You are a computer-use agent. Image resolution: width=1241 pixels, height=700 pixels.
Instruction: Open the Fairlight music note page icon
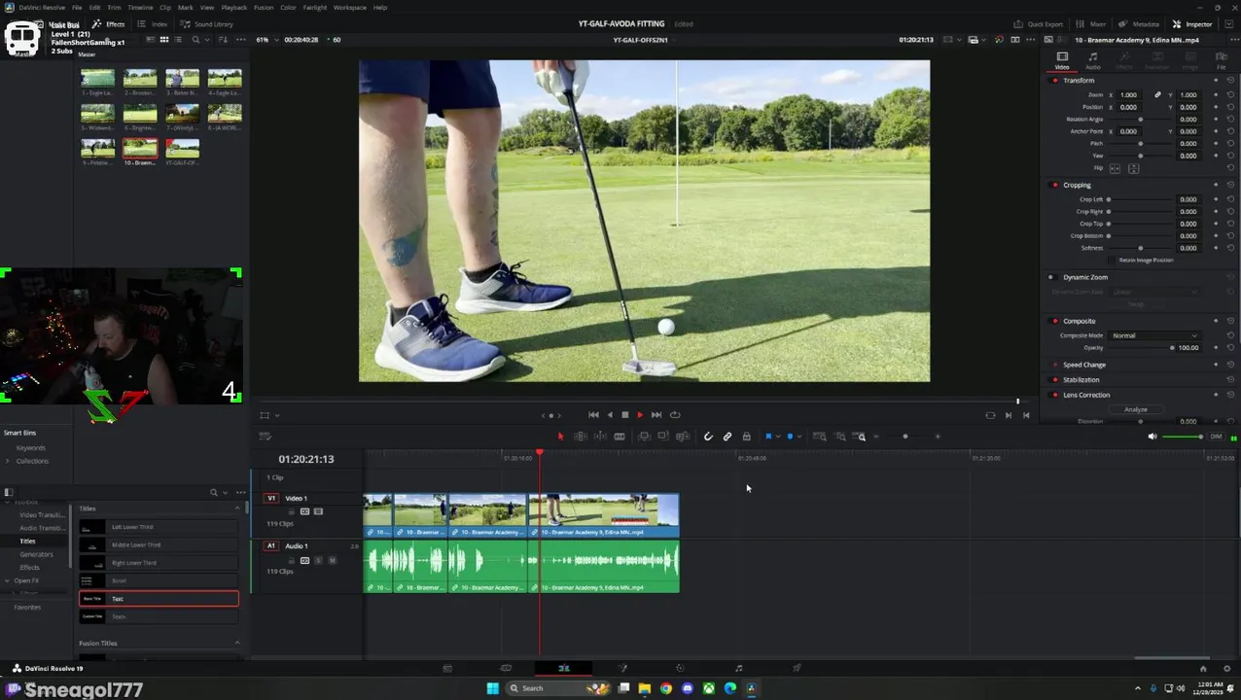pyautogui.click(x=738, y=668)
